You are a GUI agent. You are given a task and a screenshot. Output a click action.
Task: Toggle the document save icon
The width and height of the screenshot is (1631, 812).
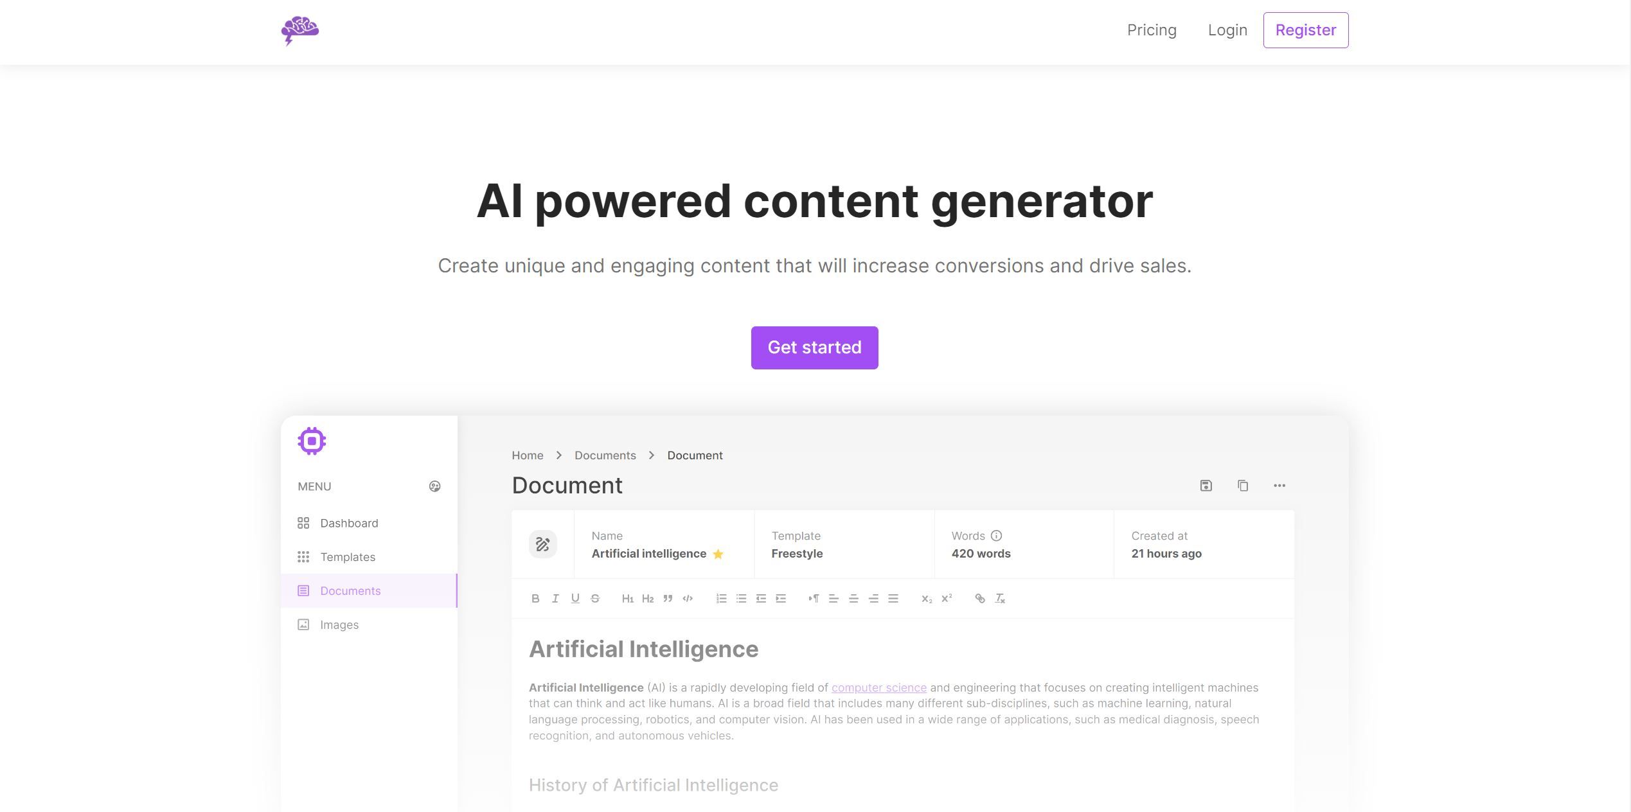pos(1206,486)
